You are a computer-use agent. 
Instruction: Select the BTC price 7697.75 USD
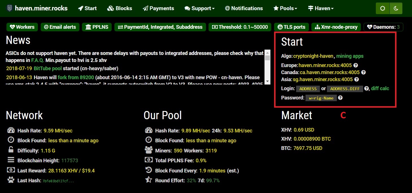point(308,148)
